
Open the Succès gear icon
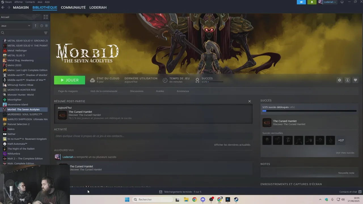[197, 80]
